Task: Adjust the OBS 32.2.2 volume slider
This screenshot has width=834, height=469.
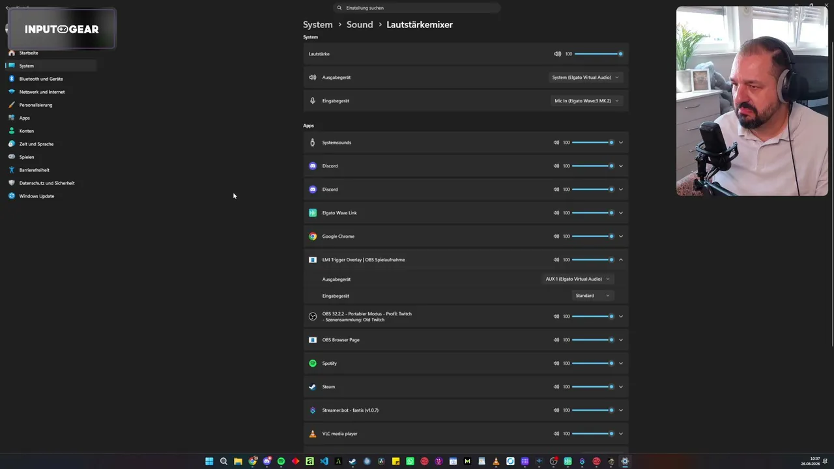Action: coord(593,317)
